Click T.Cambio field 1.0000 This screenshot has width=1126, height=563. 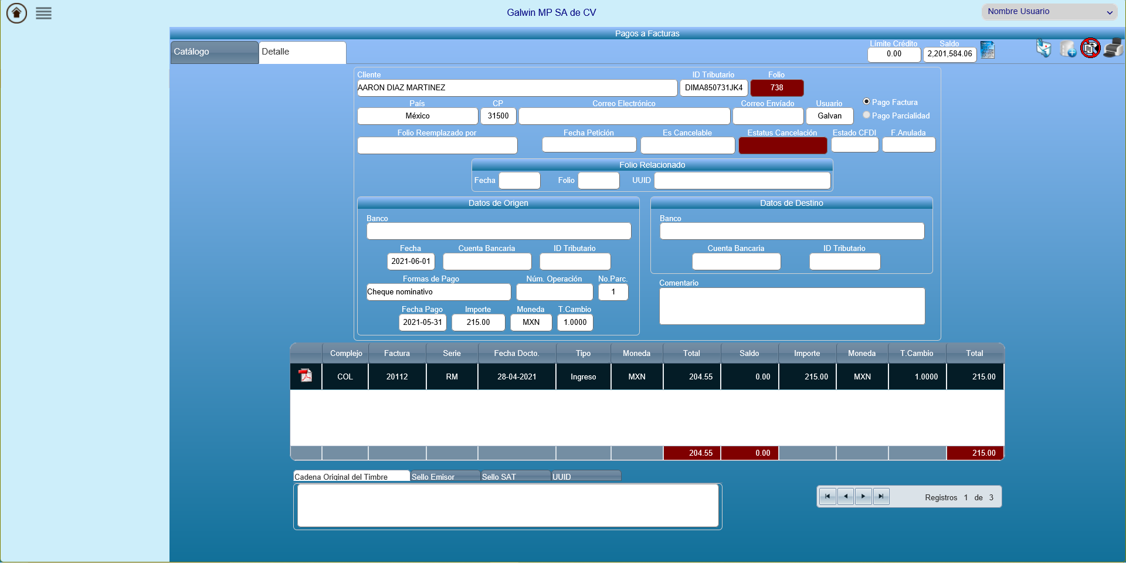[x=575, y=323]
